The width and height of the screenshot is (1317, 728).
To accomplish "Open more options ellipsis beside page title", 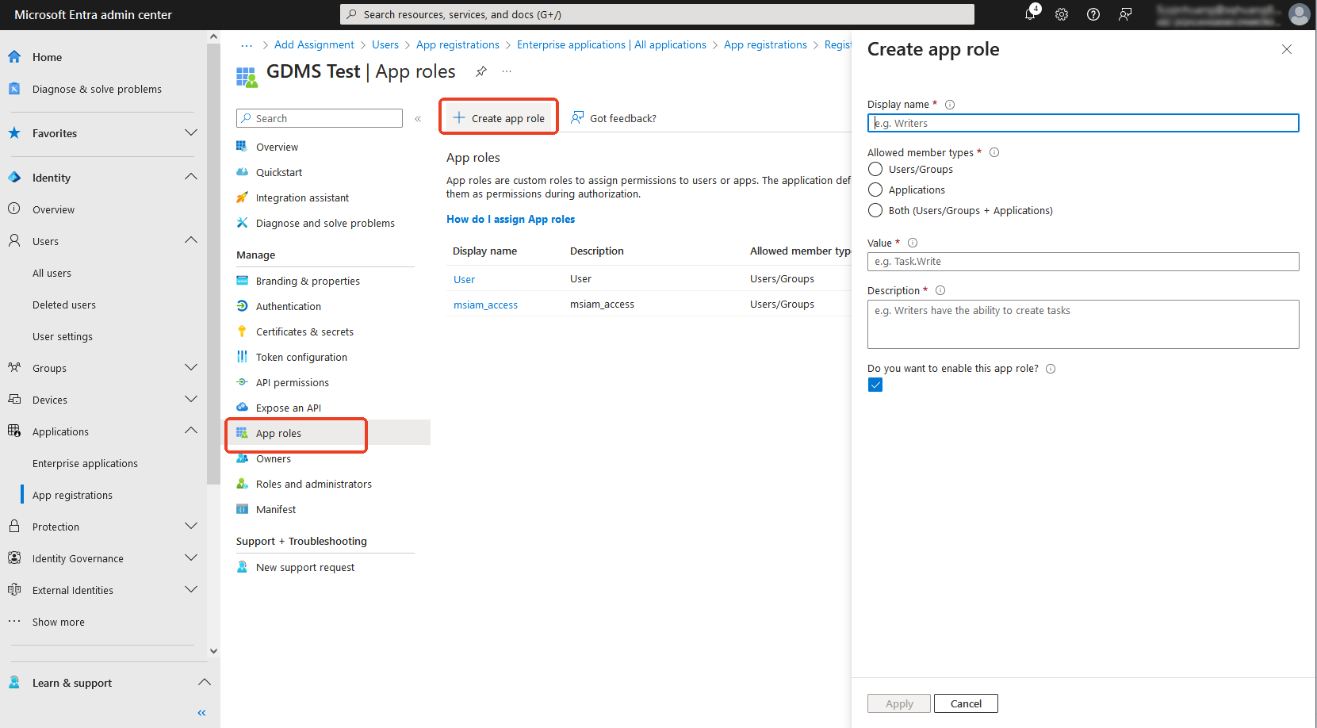I will click(507, 71).
